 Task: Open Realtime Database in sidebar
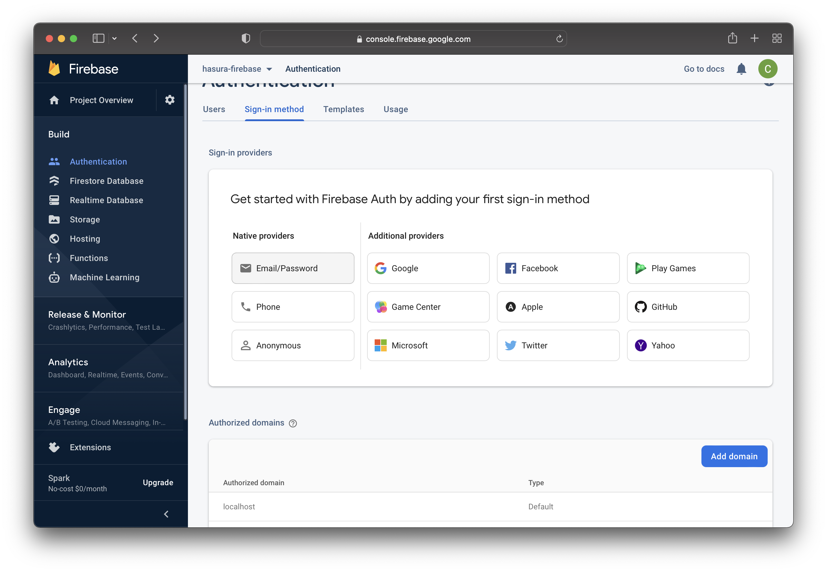coord(106,200)
